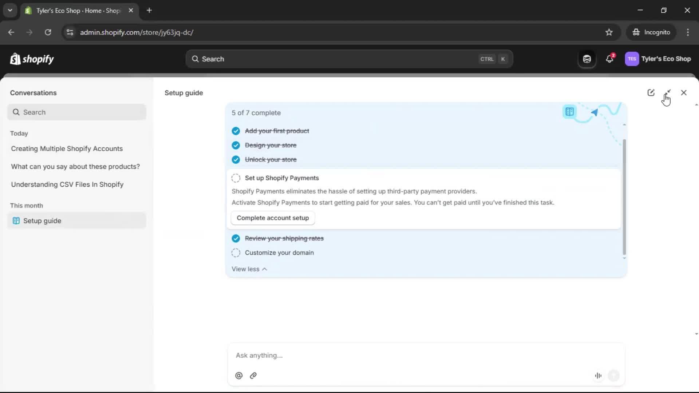Screen dimensions: 699x393
Task: Click the @ mention icon in chat input
Action: pos(239,376)
